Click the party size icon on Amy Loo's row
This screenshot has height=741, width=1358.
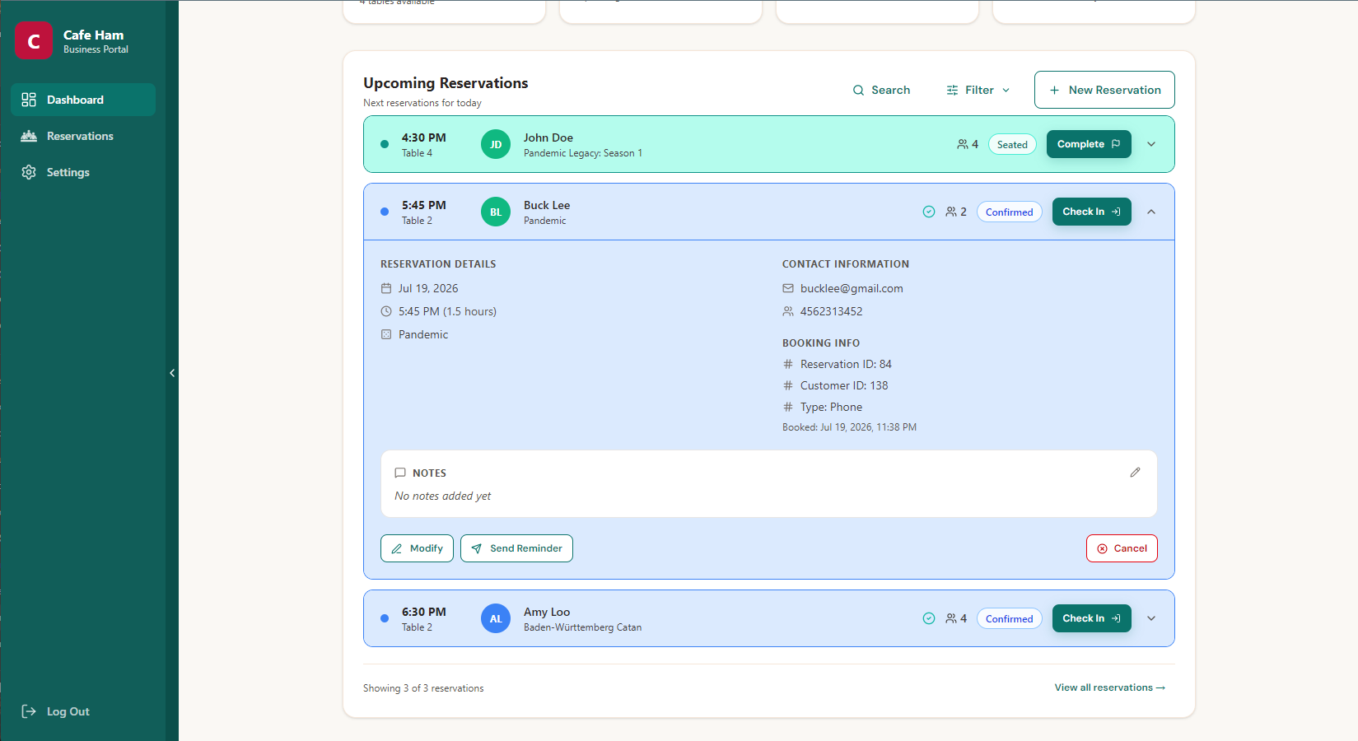tap(951, 618)
